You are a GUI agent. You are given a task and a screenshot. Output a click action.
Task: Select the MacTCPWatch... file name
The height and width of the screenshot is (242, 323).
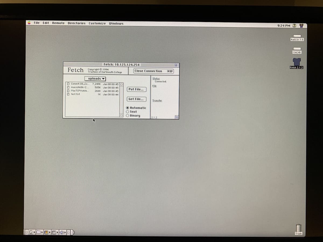click(79, 91)
